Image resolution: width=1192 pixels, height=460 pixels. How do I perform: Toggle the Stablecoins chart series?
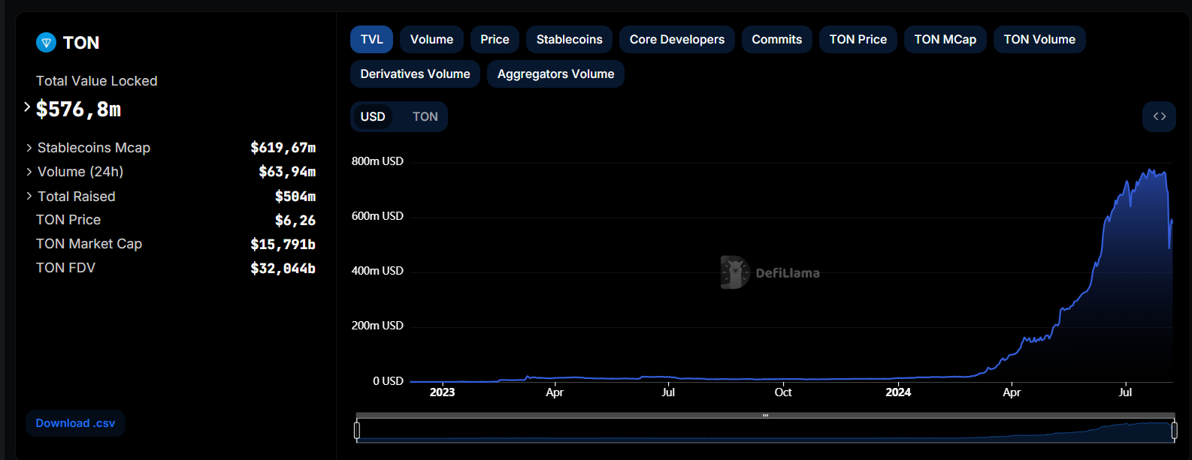tap(569, 40)
